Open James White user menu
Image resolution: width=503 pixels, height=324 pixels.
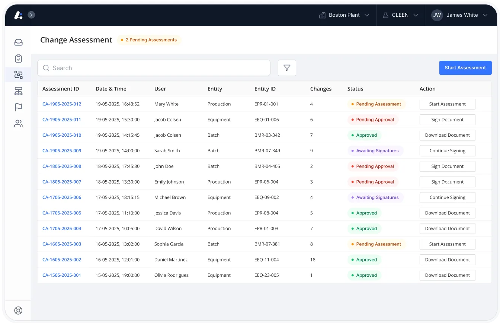coord(459,15)
